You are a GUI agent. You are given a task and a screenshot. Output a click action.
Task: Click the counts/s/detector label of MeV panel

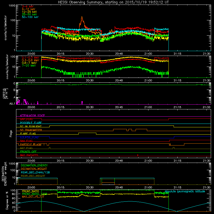7,67
